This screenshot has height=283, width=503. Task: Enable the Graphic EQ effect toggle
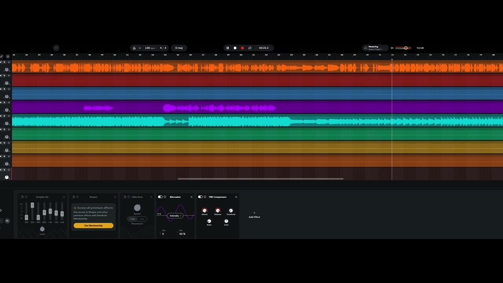coord(21,197)
